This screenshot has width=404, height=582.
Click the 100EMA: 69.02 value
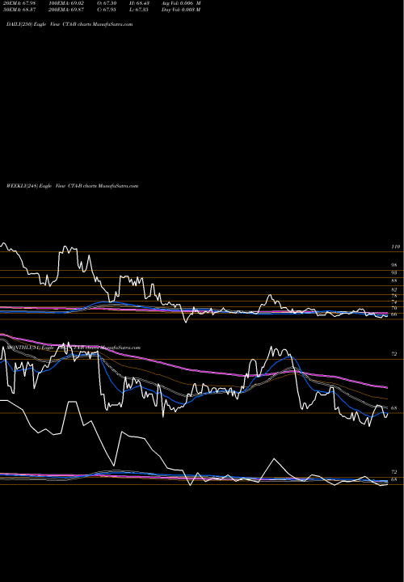pyautogui.click(x=66, y=3)
